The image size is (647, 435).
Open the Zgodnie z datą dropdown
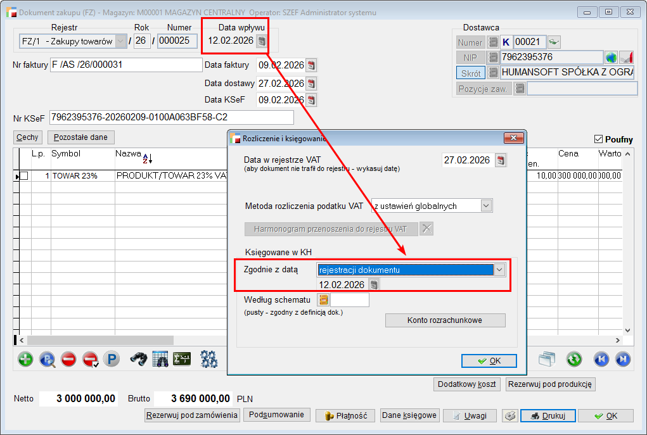499,270
